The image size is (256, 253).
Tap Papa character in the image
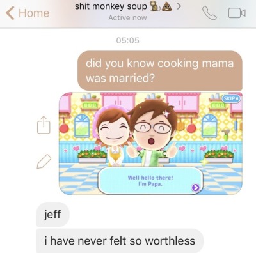click(153, 133)
